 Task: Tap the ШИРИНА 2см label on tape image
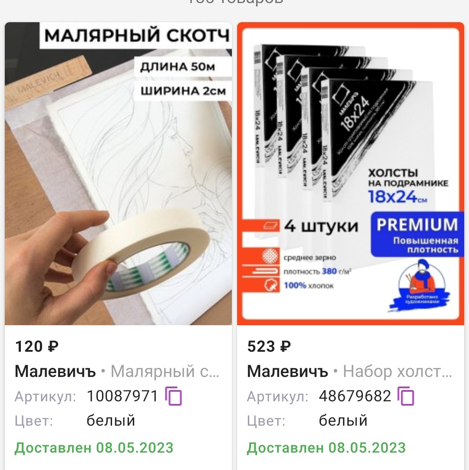183,91
